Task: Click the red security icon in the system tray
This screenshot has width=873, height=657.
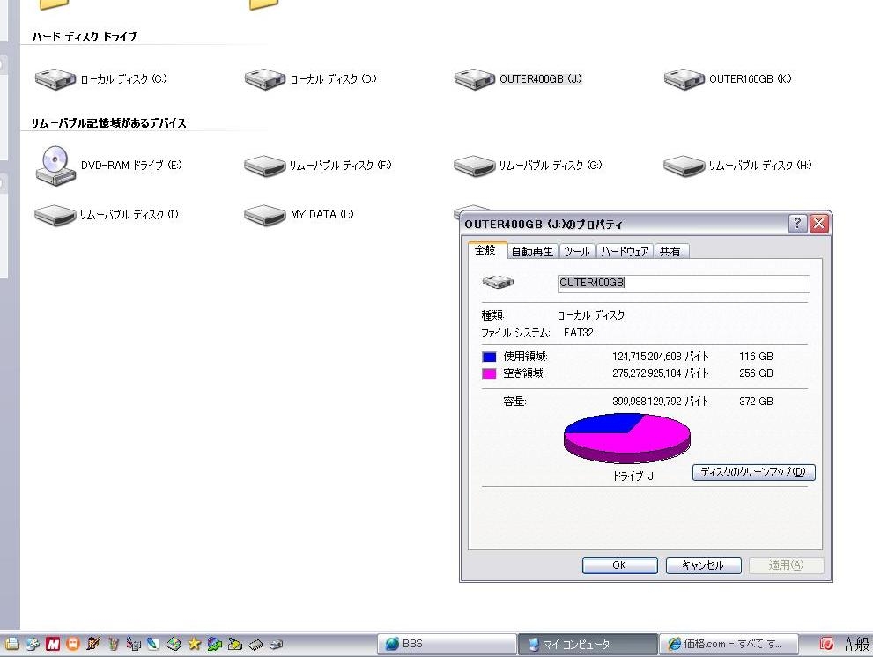Action: click(827, 644)
